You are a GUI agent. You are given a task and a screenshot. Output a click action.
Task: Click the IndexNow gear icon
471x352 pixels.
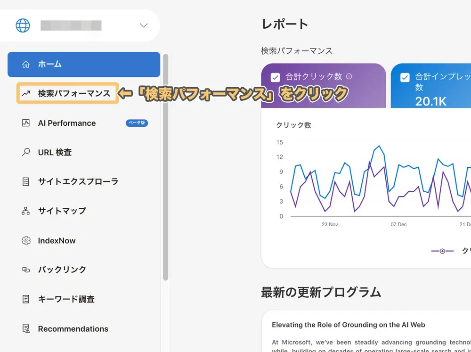pyautogui.click(x=26, y=240)
